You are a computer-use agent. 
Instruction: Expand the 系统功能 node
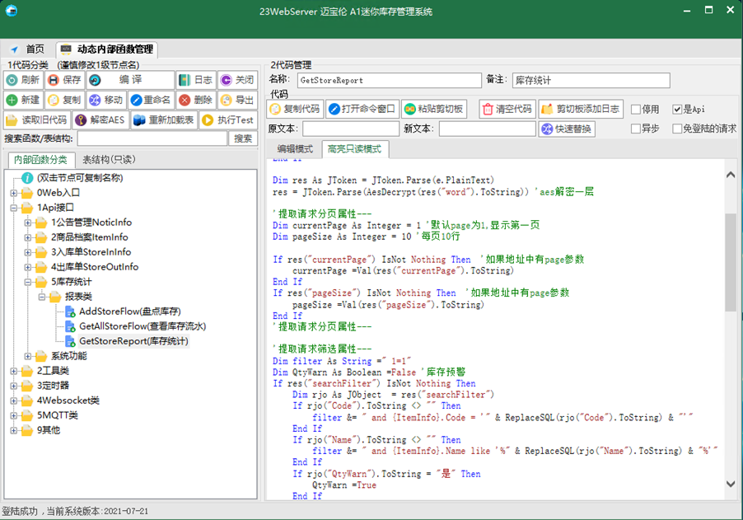coord(28,356)
